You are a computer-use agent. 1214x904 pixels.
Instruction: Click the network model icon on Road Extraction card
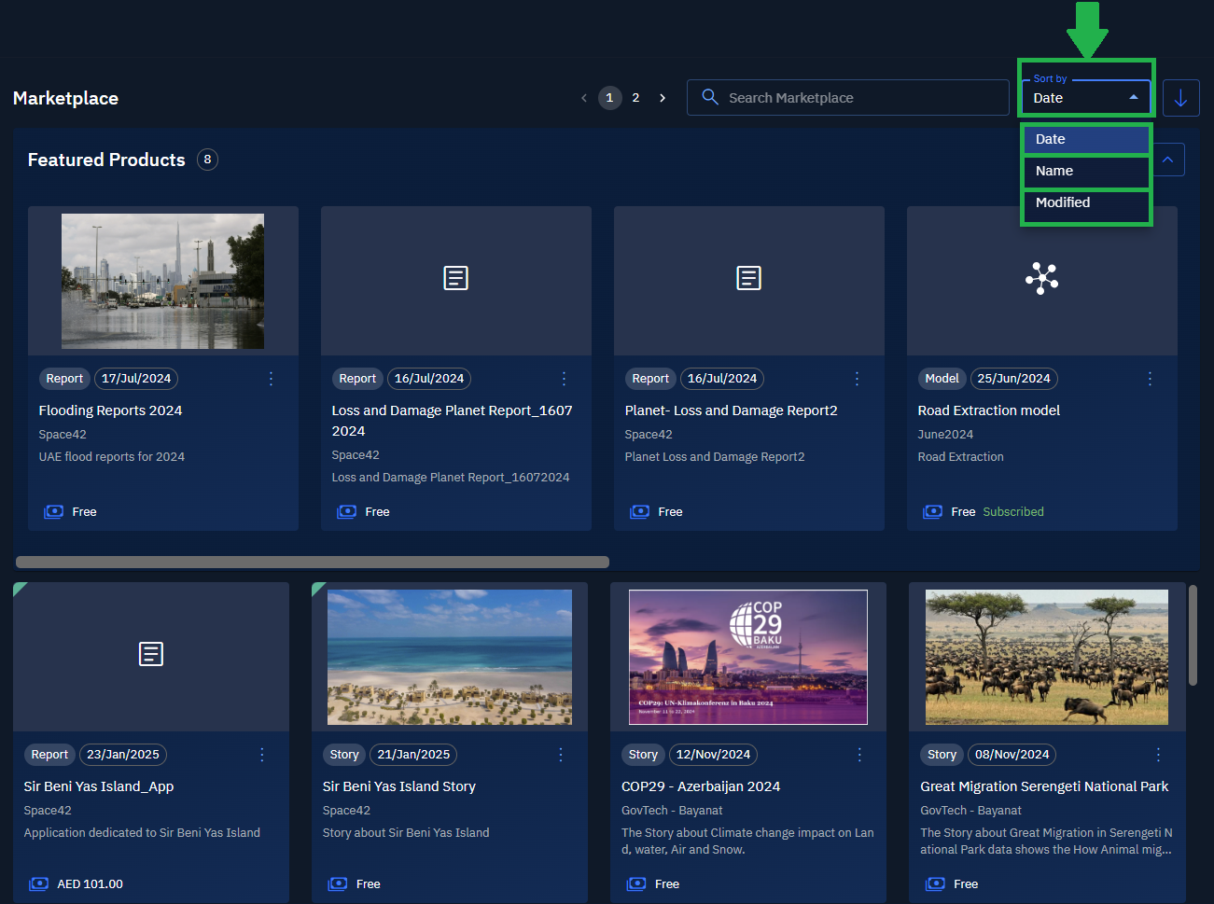tap(1041, 278)
